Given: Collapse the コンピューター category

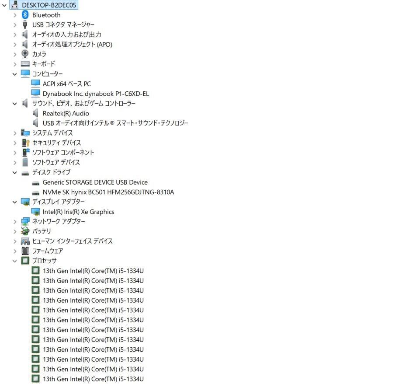Looking at the screenshot, I should [x=14, y=74].
